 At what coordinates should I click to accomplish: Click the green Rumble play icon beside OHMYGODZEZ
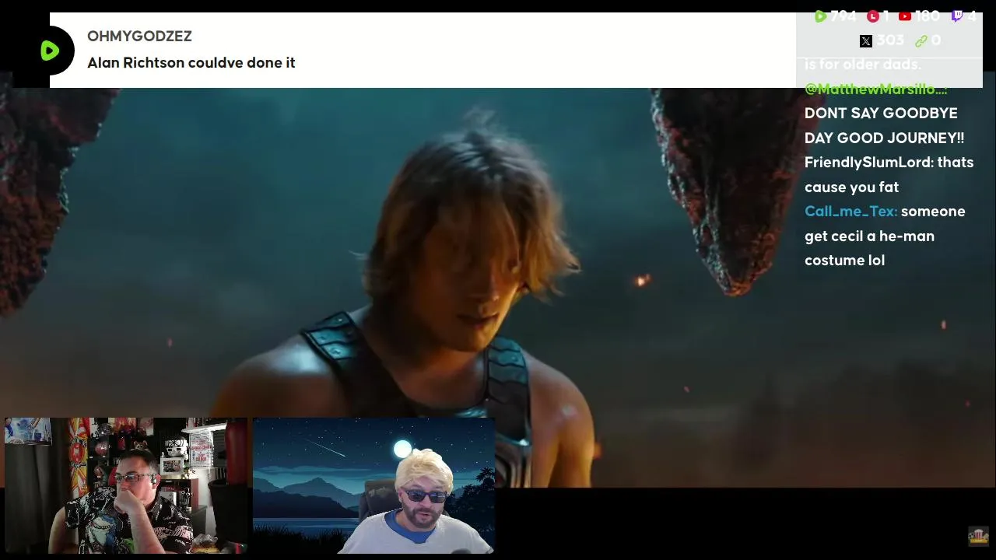click(x=50, y=51)
